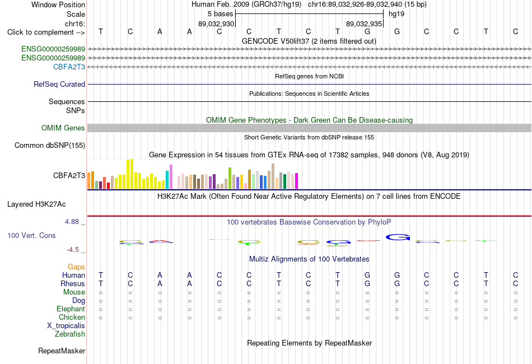Select the Rhesus alignment row label
This screenshot has width=532, height=364.
73,283
